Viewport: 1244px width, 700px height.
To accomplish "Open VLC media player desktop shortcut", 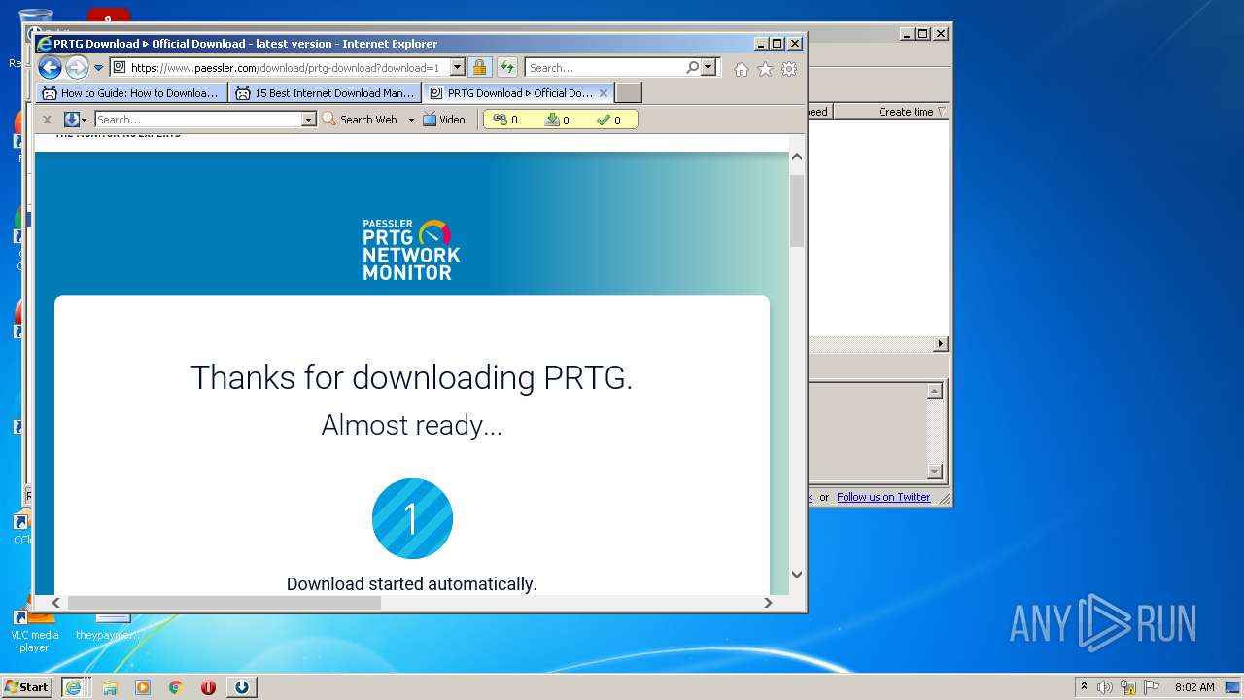I will coord(34,628).
